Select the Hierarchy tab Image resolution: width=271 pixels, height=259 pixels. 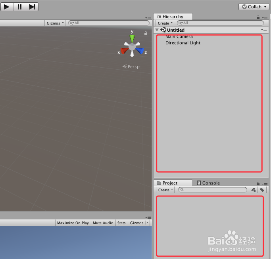[173, 17]
